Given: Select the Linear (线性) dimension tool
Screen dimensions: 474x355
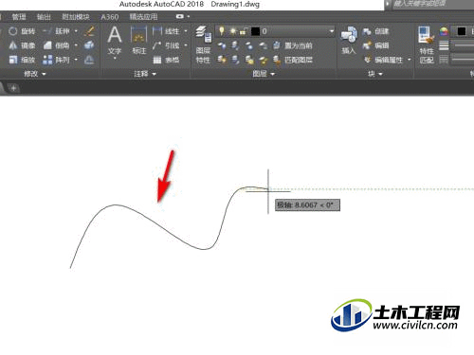Looking at the screenshot, I should tap(166, 31).
